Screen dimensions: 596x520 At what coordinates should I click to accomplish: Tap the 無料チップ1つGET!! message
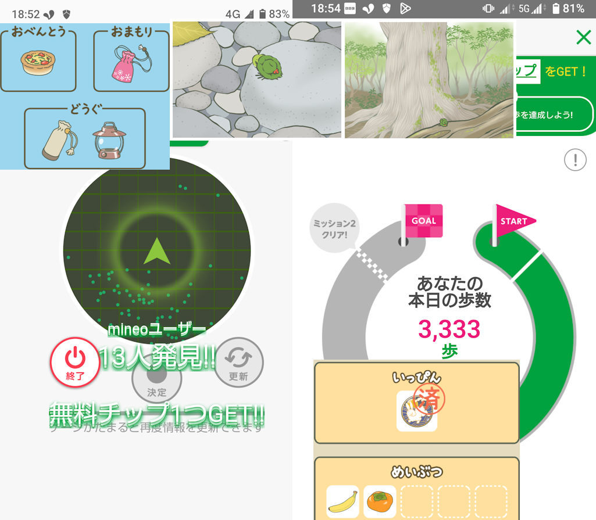(x=156, y=414)
